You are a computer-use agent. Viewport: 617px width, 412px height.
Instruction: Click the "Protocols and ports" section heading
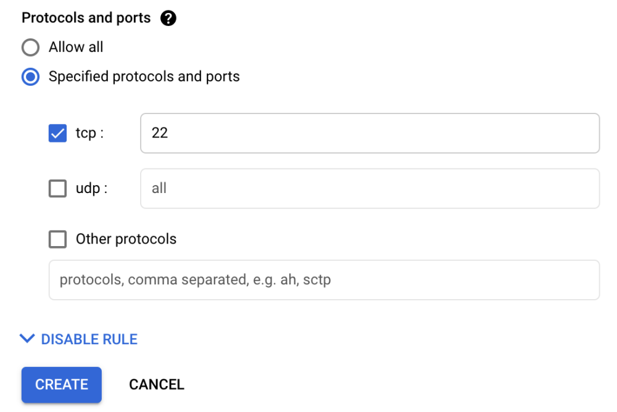pos(86,18)
